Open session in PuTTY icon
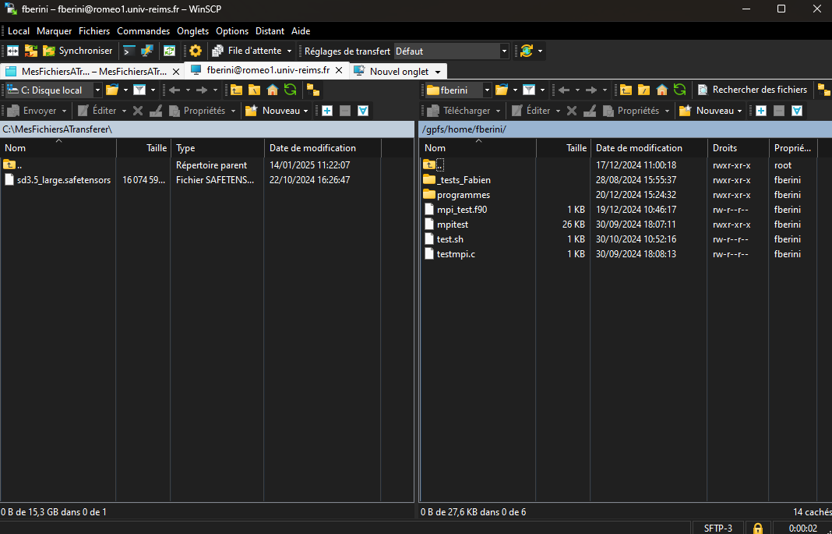This screenshot has height=534, width=832. (147, 51)
